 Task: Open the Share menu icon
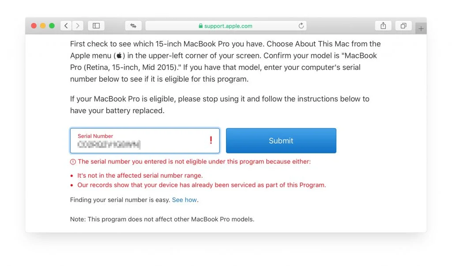pyautogui.click(x=383, y=26)
